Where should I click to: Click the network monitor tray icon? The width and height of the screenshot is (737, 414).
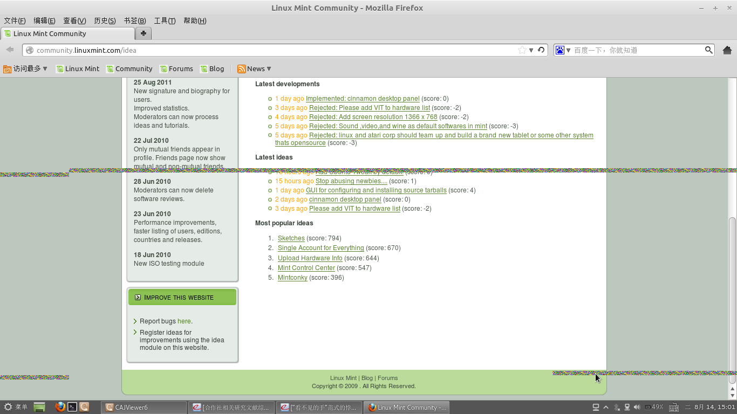click(596, 407)
